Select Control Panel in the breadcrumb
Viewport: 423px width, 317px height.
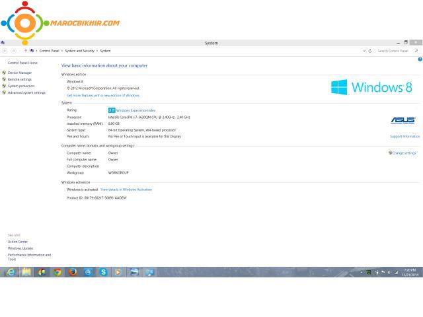49,51
